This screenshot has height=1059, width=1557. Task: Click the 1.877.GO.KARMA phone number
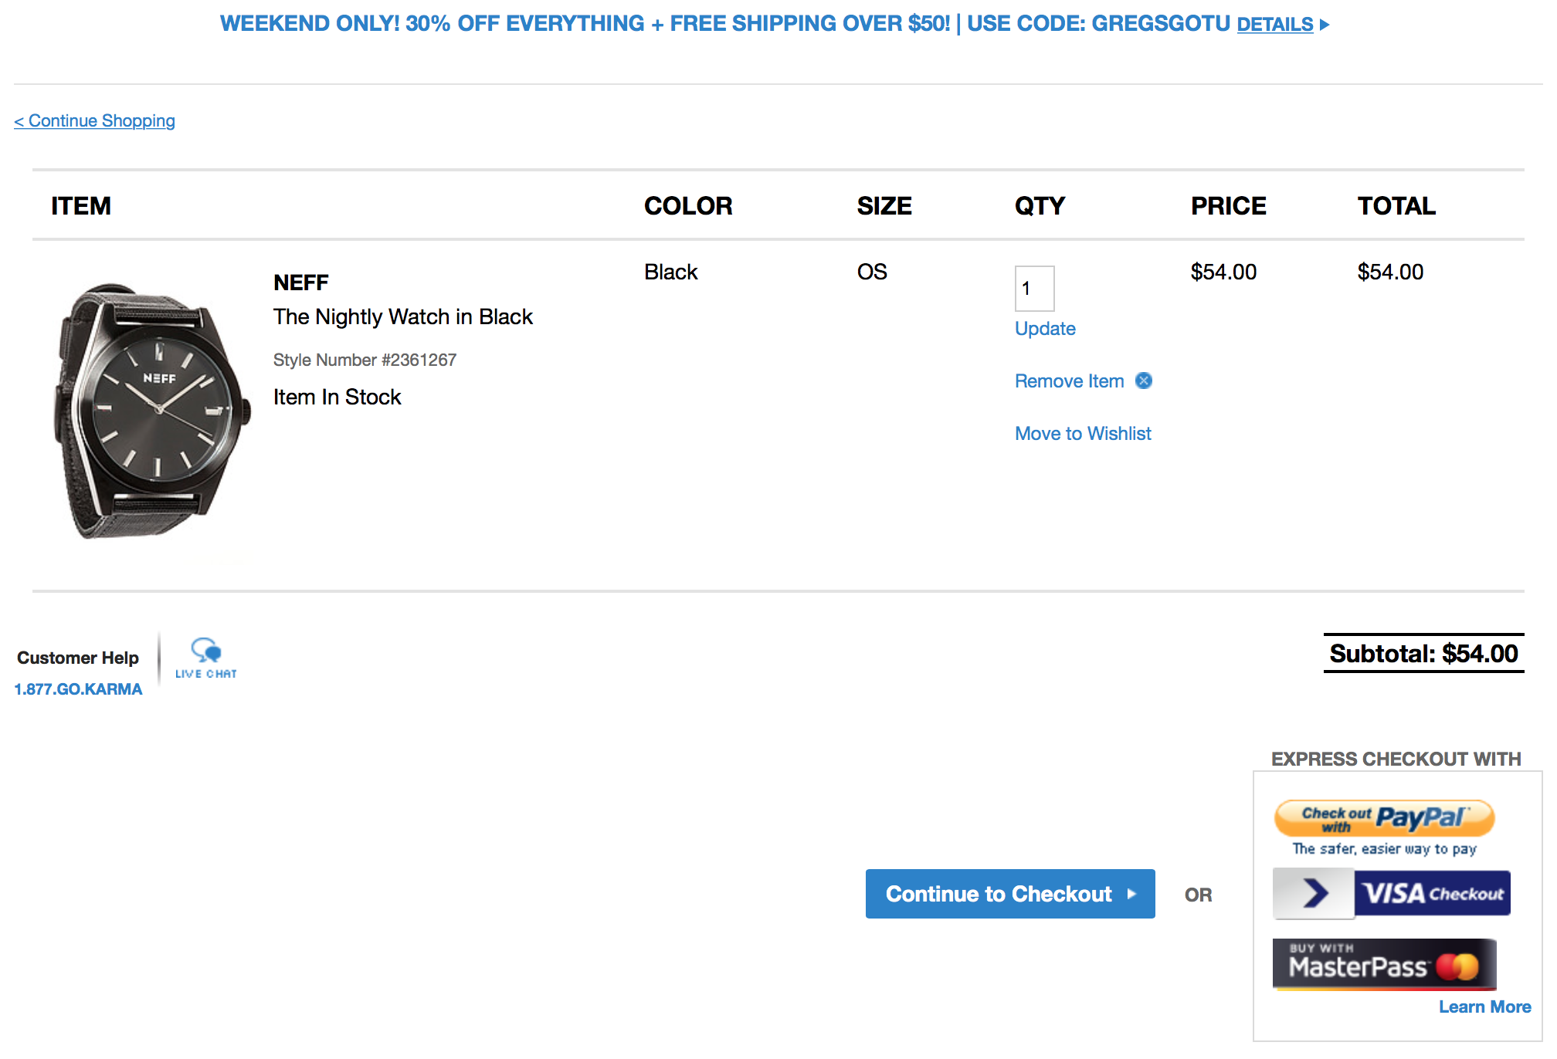click(78, 689)
